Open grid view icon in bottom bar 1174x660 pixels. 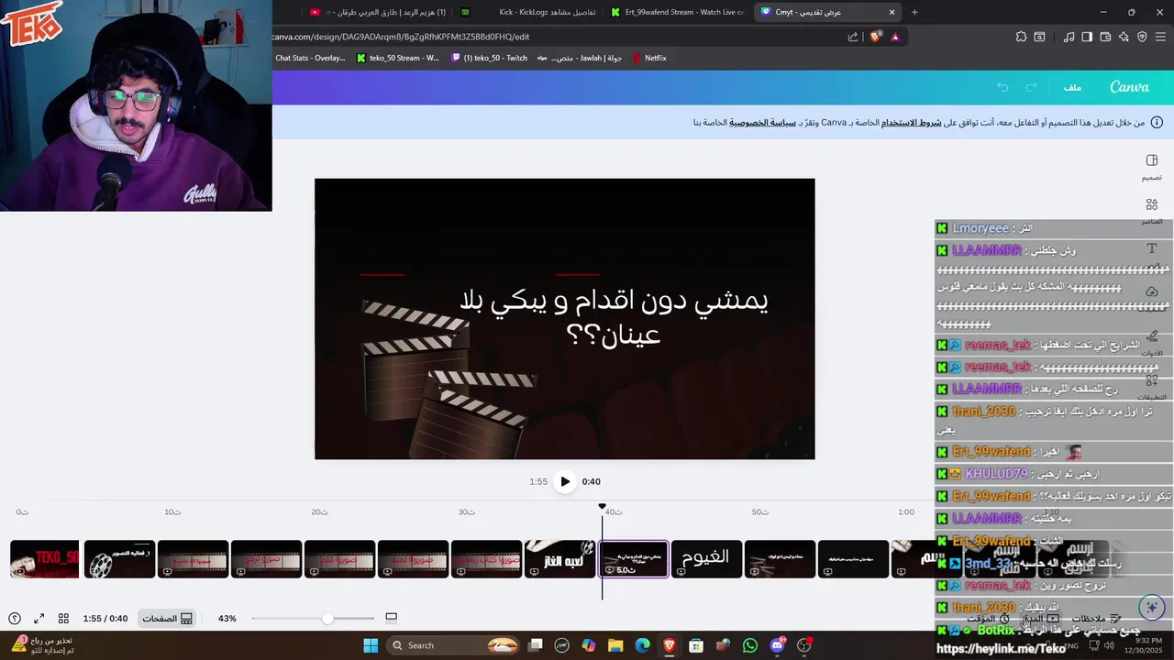(x=63, y=619)
